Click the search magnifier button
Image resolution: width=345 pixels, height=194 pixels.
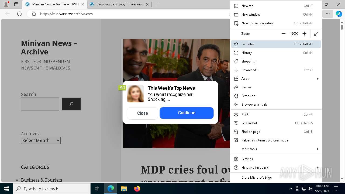click(x=71, y=104)
